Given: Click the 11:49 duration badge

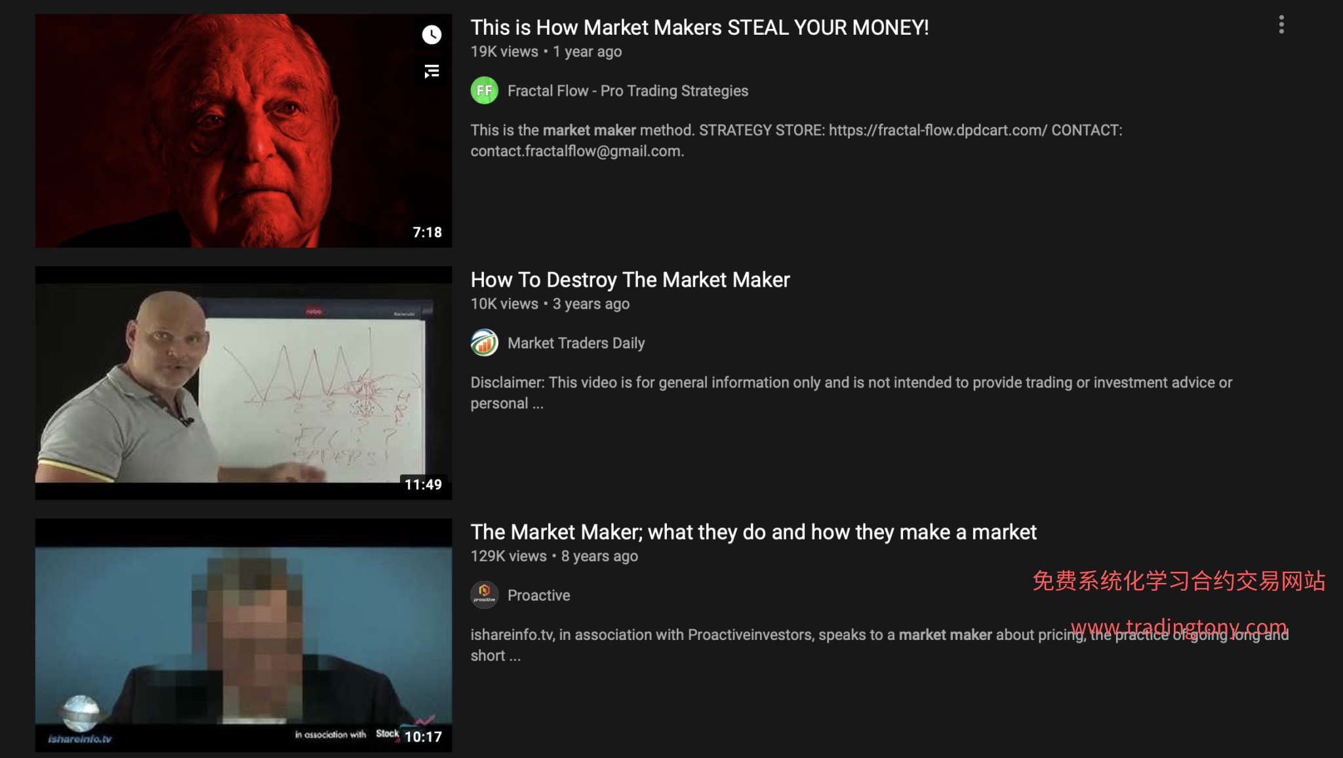Looking at the screenshot, I should 423,485.
